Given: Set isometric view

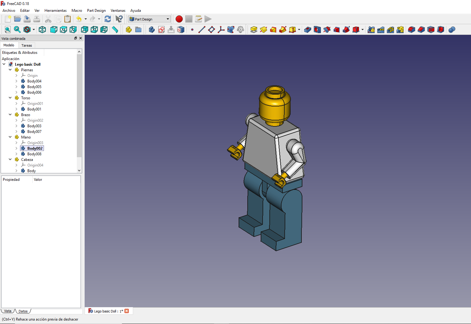Looking at the screenshot, I should (42, 30).
